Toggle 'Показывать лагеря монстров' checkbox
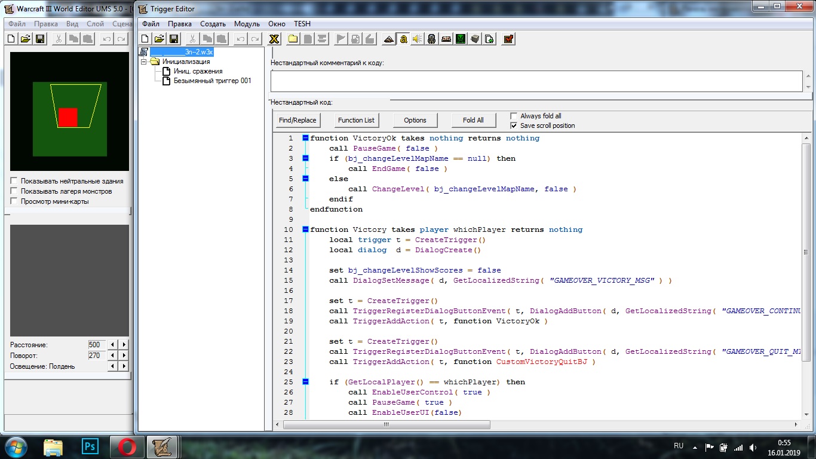 point(14,191)
